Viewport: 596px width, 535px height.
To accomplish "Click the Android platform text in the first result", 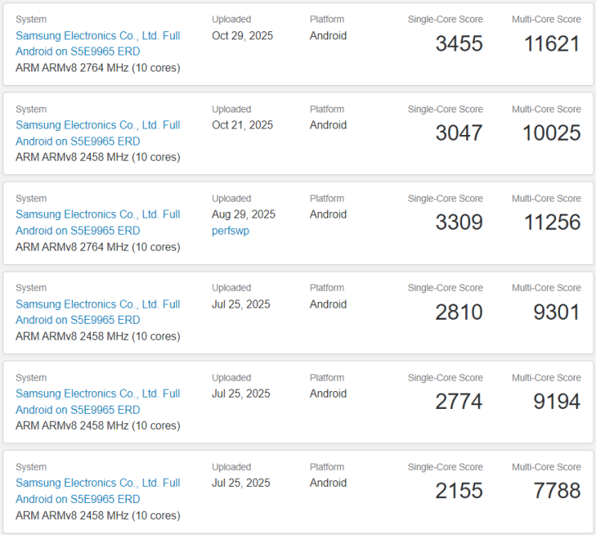I will point(328,36).
